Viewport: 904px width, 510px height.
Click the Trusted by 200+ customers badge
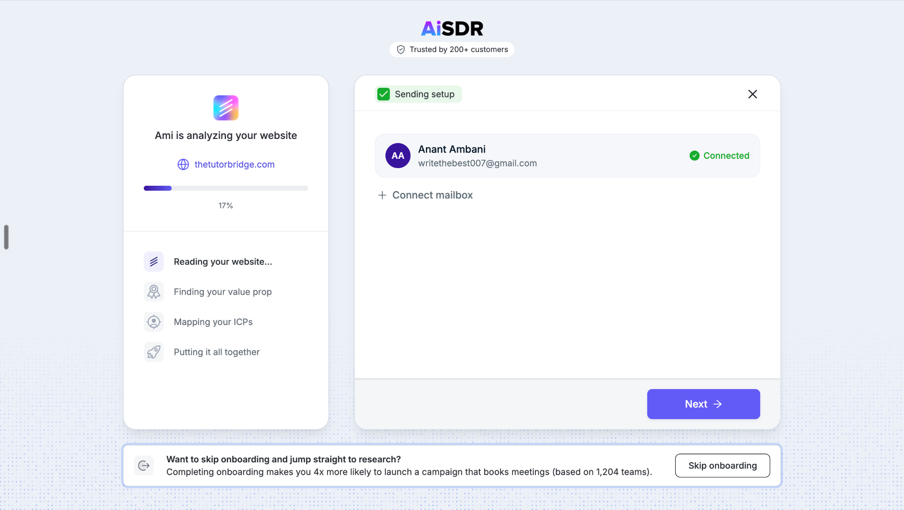click(452, 49)
